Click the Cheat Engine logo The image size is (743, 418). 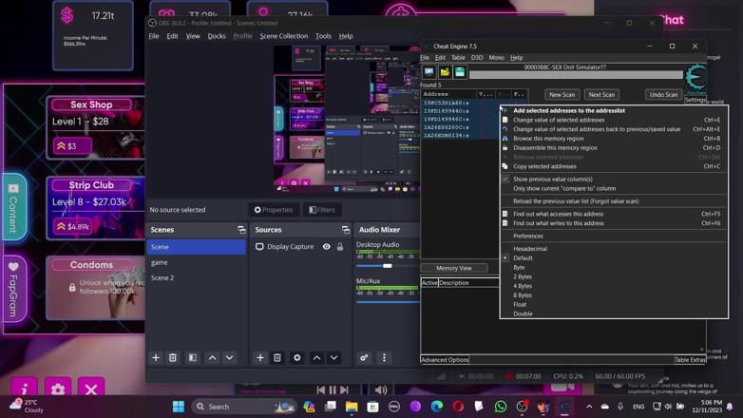pos(695,78)
